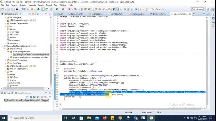Click the Spring perspective green icon

(x=213, y=9)
